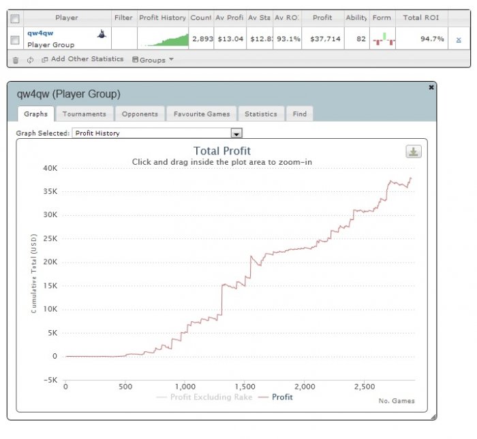
Task: Sort by the Av Stake column header
Action: point(260,18)
